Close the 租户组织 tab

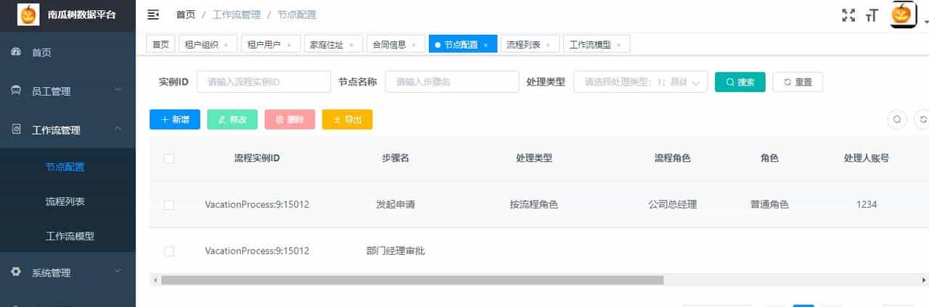(226, 45)
